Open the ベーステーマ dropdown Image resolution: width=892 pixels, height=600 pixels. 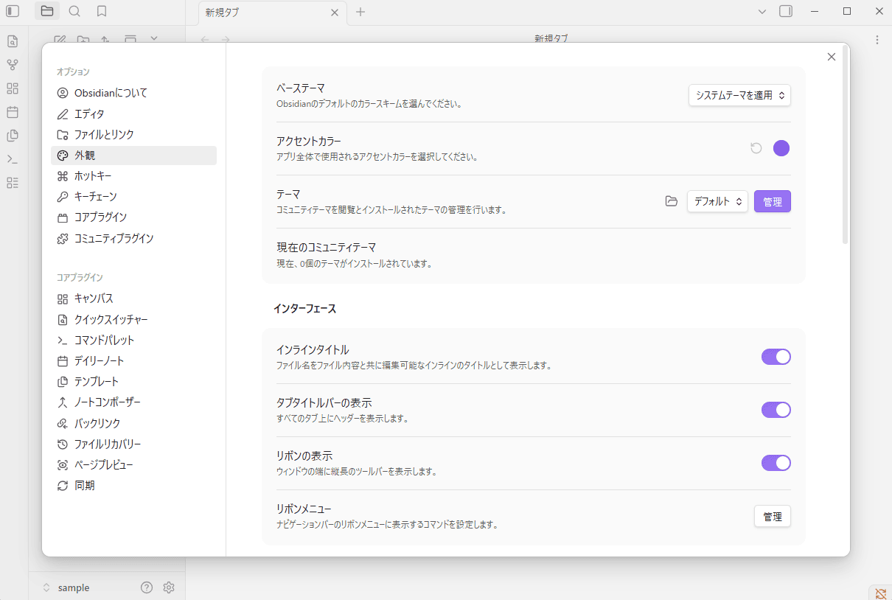739,95
